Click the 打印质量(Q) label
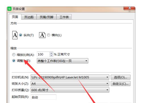Viewport: 142px width, 103px height. pos(20,90)
